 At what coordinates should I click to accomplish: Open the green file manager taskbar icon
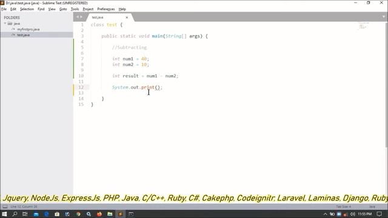110,214
